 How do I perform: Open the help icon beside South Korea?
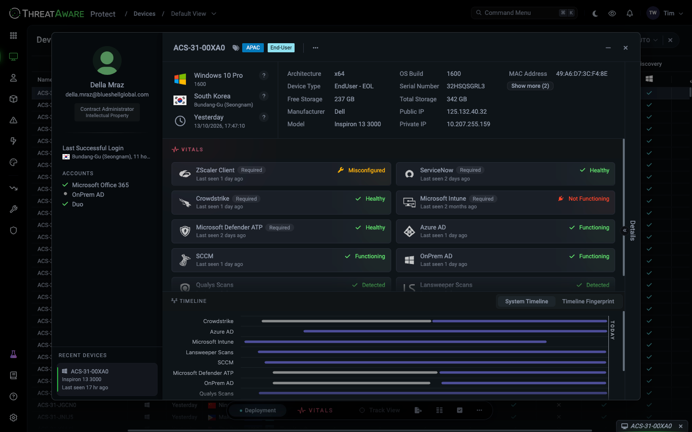tap(263, 96)
